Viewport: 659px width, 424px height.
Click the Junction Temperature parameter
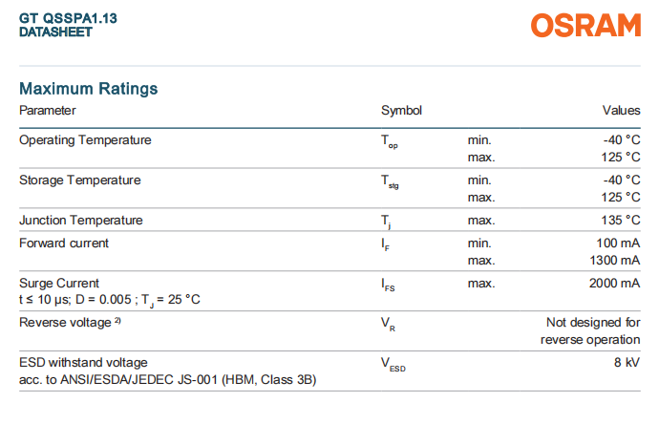[81, 221]
